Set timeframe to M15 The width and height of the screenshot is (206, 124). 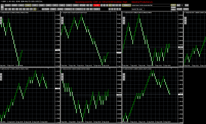(13, 9)
